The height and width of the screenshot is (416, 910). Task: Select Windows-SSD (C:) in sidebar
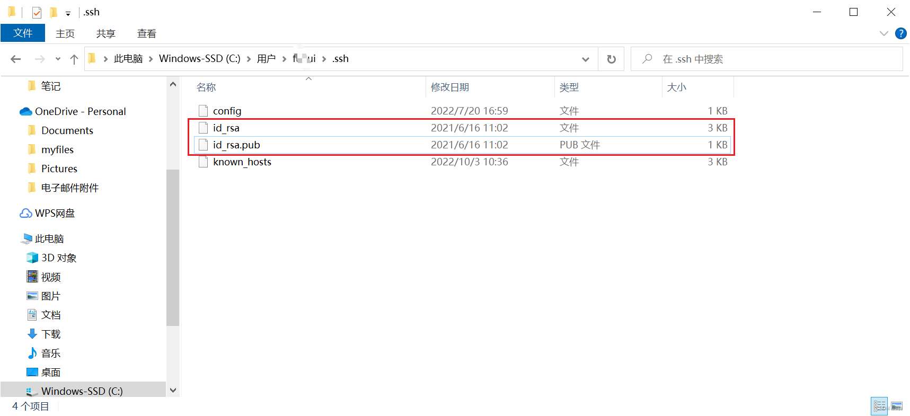coord(82,391)
